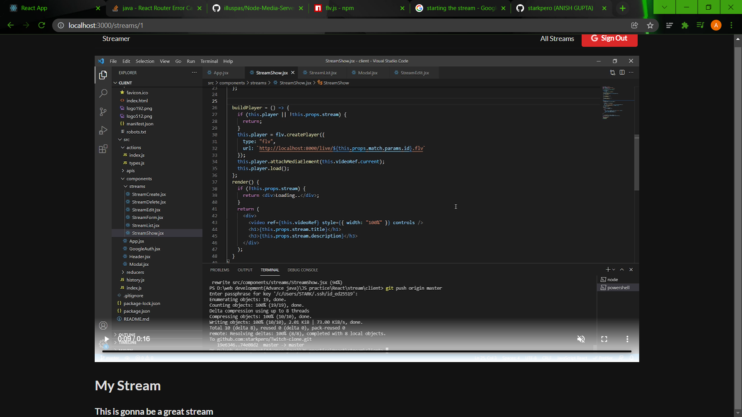Image resolution: width=742 pixels, height=417 pixels.
Task: Open the Source Control view icon
Action: pos(103,112)
